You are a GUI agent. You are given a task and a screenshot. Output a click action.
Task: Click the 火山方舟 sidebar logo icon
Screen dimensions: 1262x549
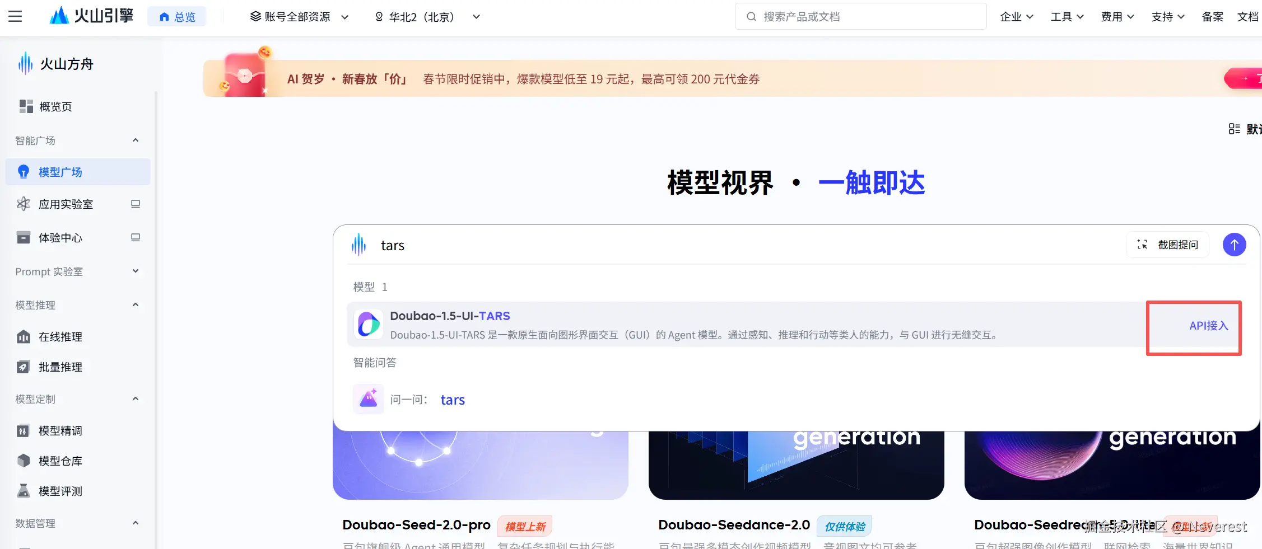pos(25,63)
